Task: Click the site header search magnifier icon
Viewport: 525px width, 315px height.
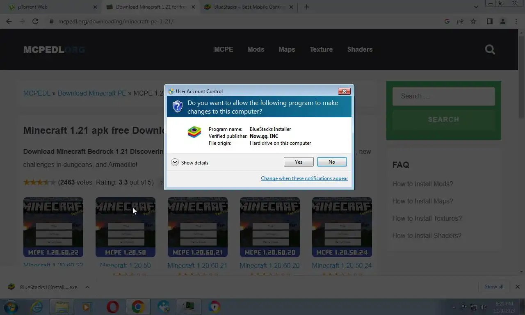Action: click(x=490, y=50)
